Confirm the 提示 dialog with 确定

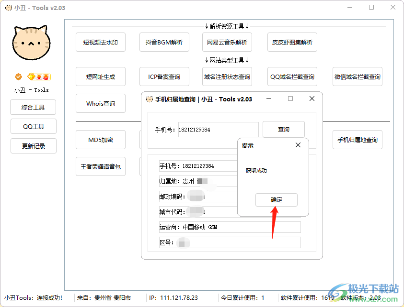click(277, 200)
